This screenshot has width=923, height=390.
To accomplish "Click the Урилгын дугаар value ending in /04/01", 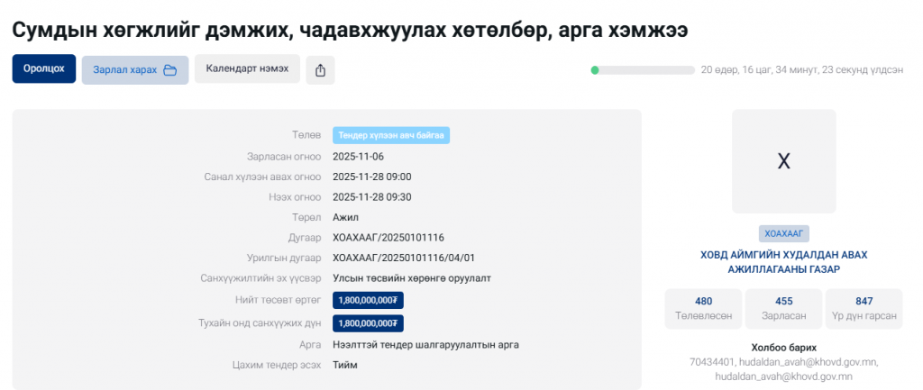I will 403,258.
